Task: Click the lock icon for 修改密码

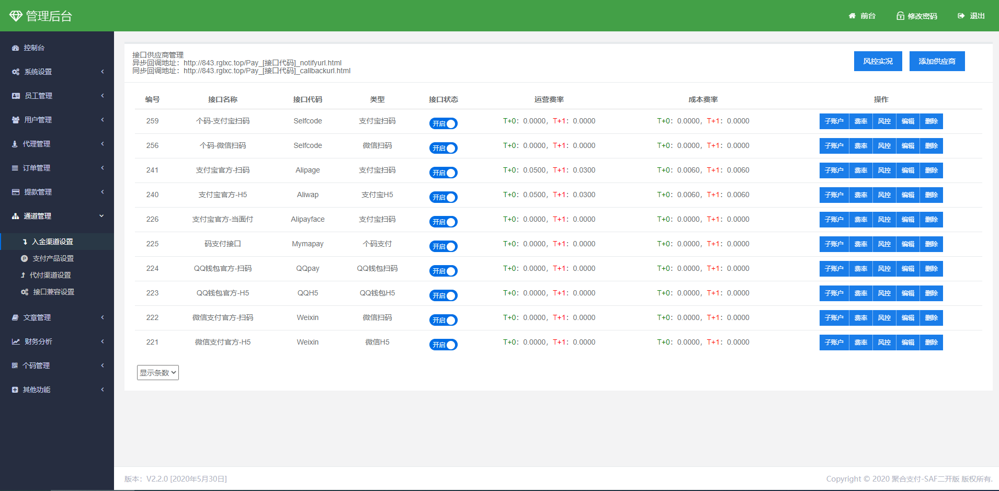Action: click(900, 16)
